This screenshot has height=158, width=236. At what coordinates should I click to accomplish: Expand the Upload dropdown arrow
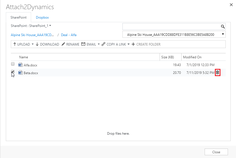33,44
